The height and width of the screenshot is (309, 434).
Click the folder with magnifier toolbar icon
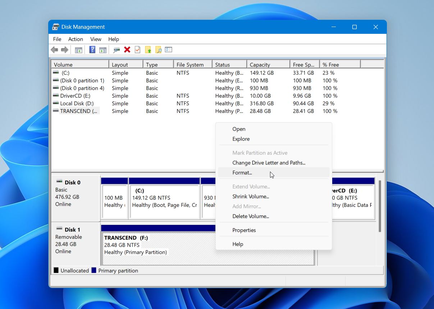(158, 50)
